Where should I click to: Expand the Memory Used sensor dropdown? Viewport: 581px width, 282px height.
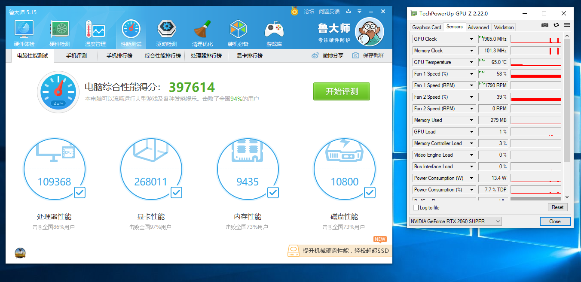472,120
